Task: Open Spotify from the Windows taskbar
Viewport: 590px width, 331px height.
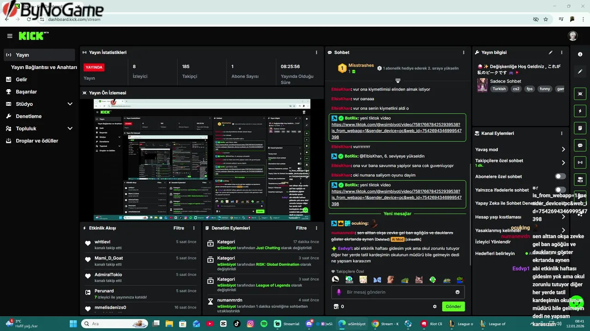Action: [264, 324]
